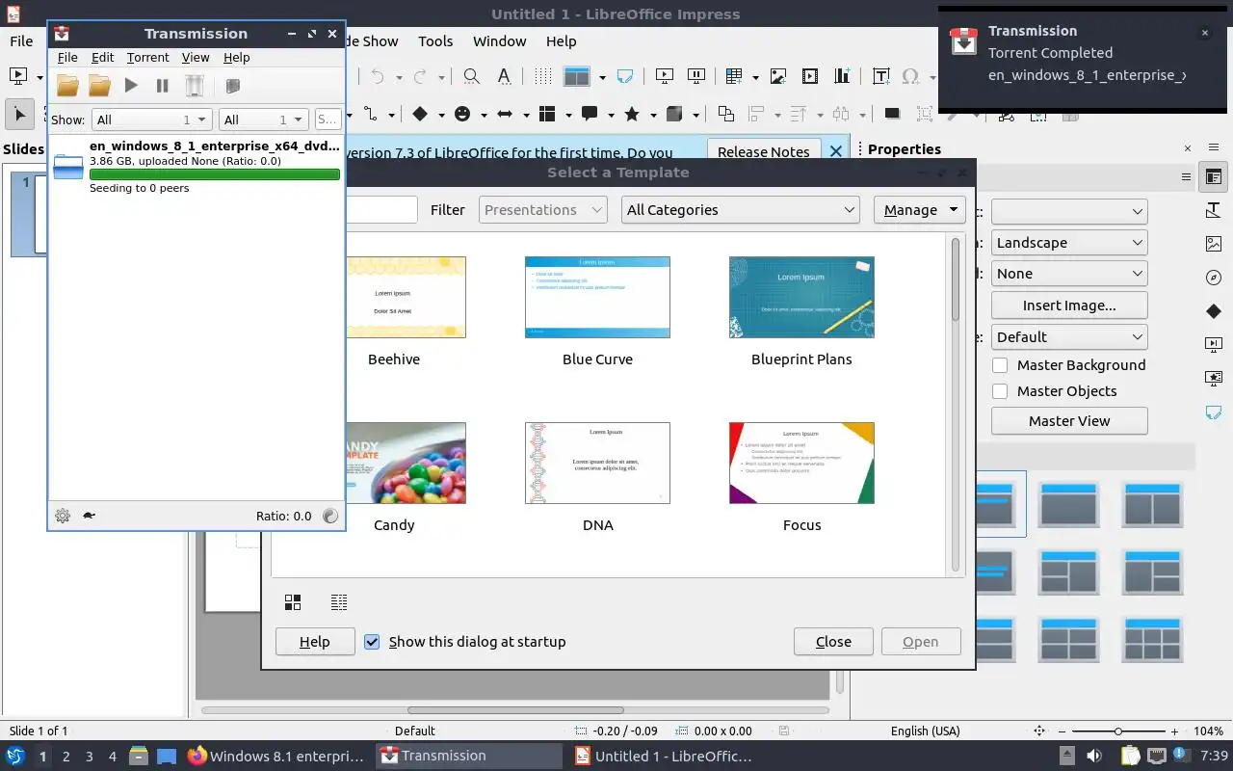Viewport: 1233px width, 771px height.
Task: Open sidebar Navigator compass icon
Action: coord(1214,278)
